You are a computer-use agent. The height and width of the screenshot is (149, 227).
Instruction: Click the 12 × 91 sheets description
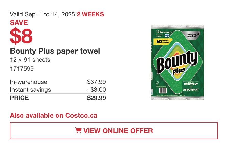(x=30, y=60)
